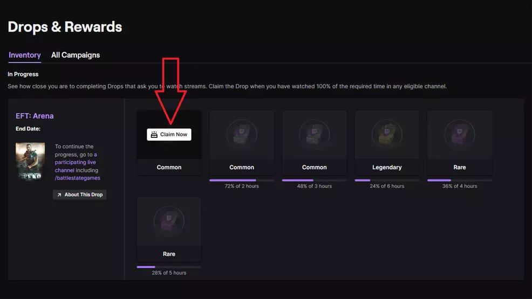Click the 36% of 4 hours progress bar
The height and width of the screenshot is (299, 532).
coord(460,180)
